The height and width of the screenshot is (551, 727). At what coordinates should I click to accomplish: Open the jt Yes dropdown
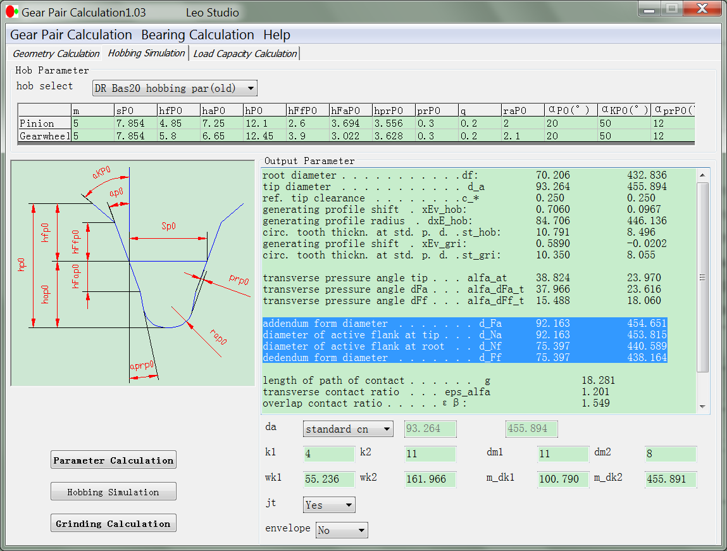pyautogui.click(x=329, y=505)
